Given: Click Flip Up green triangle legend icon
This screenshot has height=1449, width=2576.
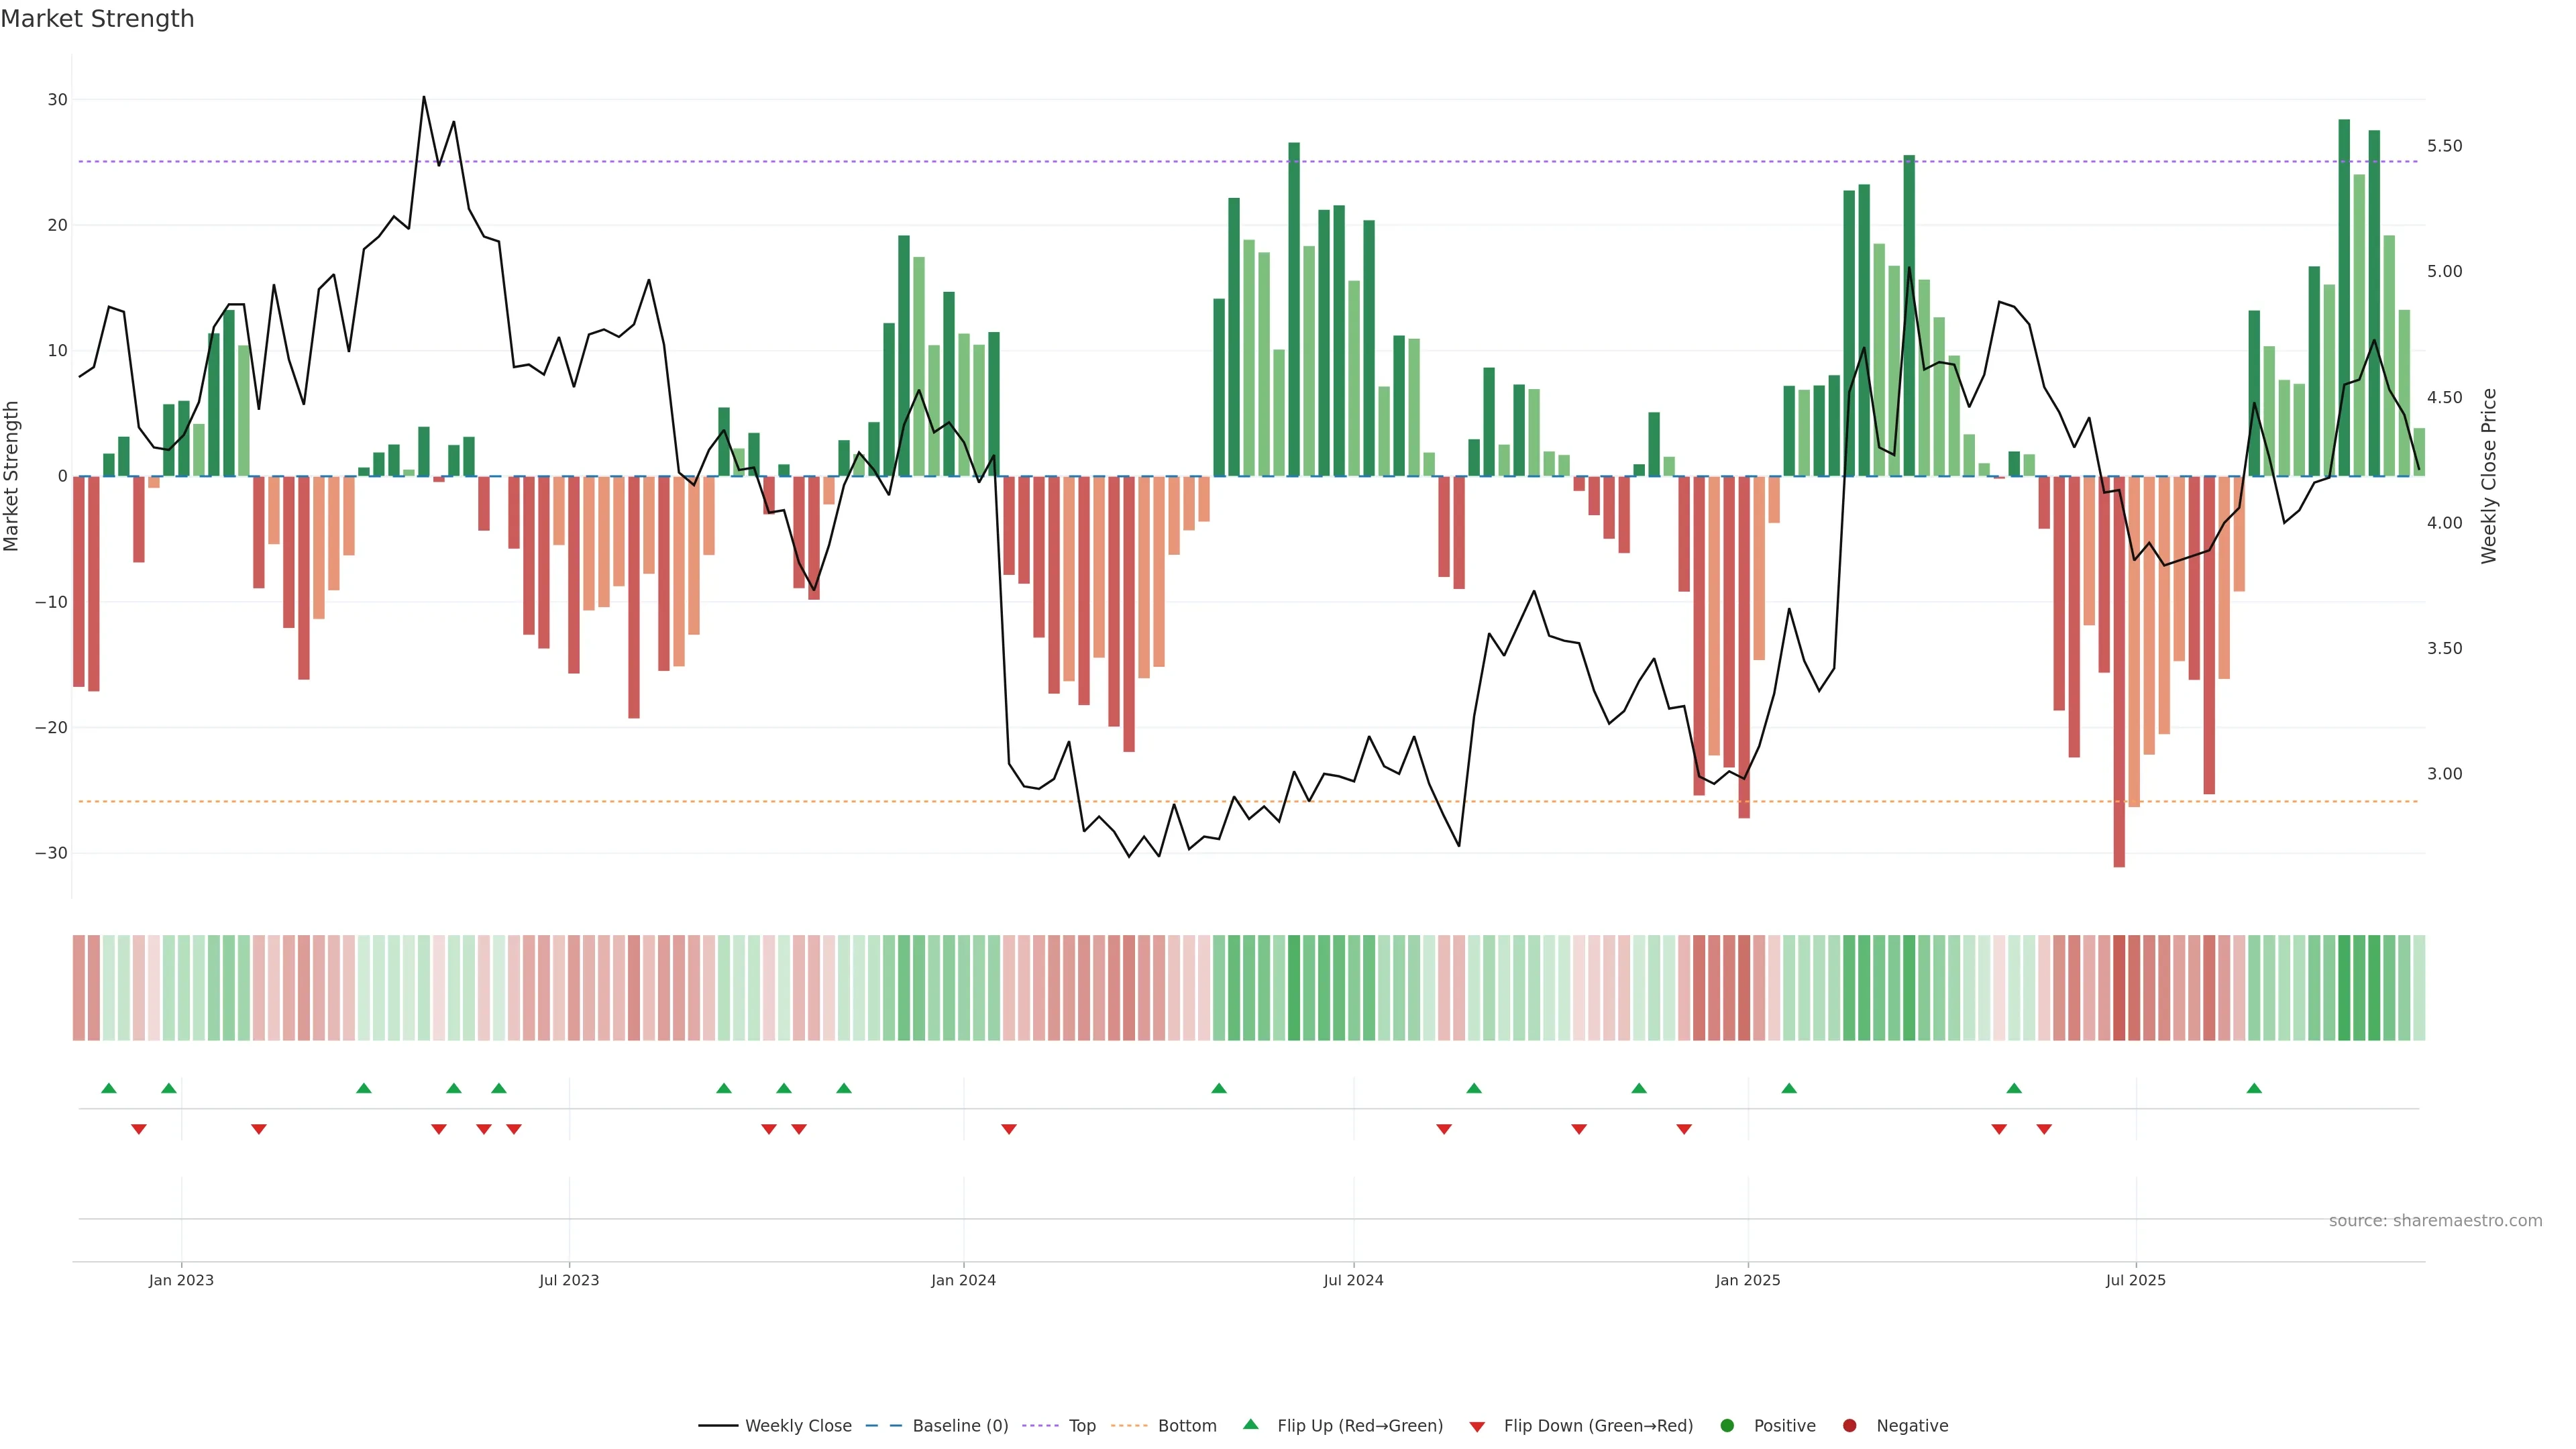Looking at the screenshot, I should pyautogui.click(x=1250, y=1424).
